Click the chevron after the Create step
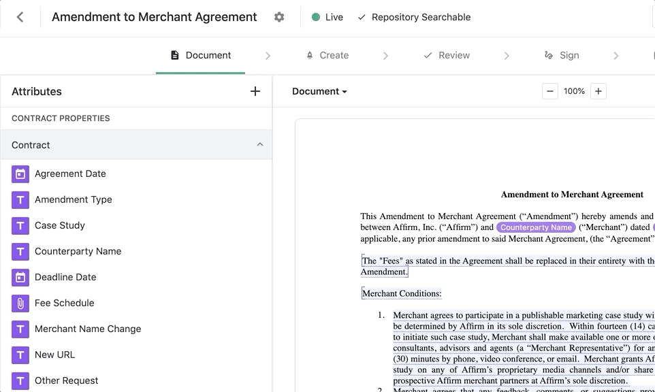 (x=385, y=56)
